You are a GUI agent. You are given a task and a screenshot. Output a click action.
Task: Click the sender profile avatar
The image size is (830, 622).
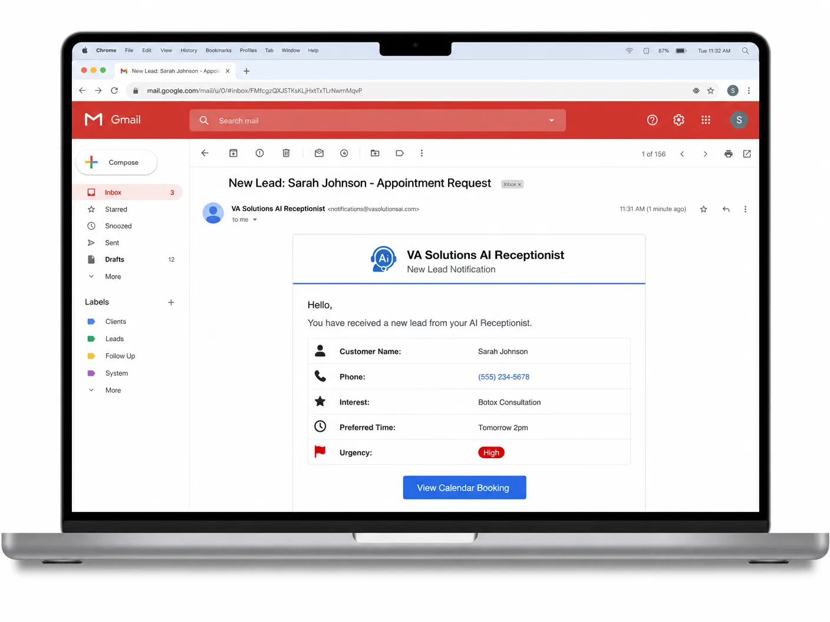click(213, 213)
